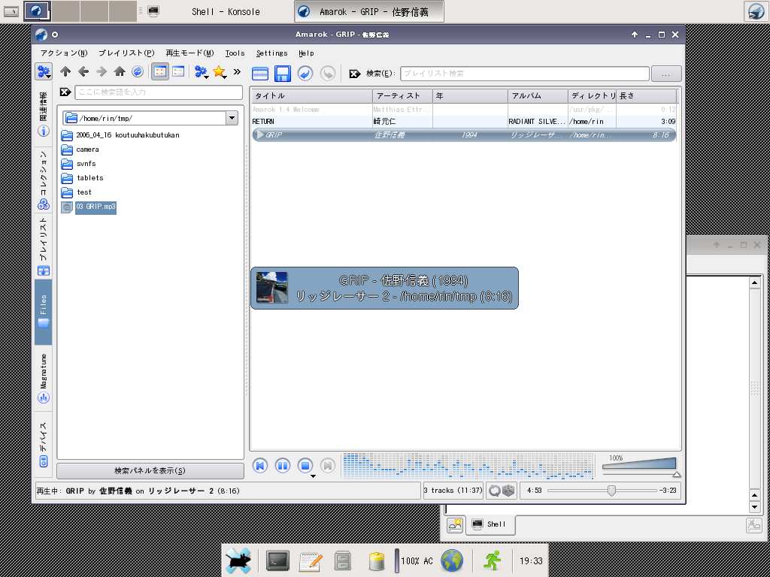Switch file browser to short view
The height and width of the screenshot is (577, 770).
click(160, 72)
